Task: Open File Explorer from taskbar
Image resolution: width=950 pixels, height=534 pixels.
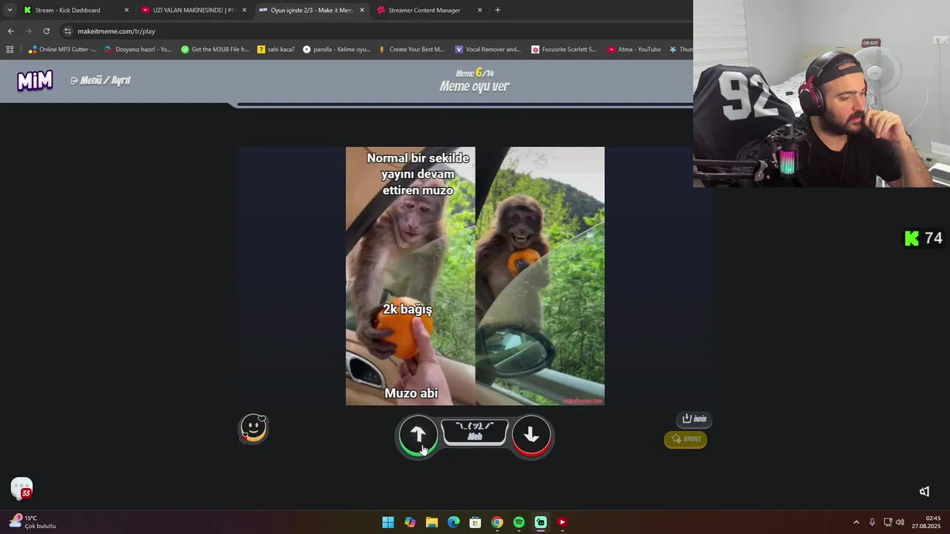Action: (432, 522)
